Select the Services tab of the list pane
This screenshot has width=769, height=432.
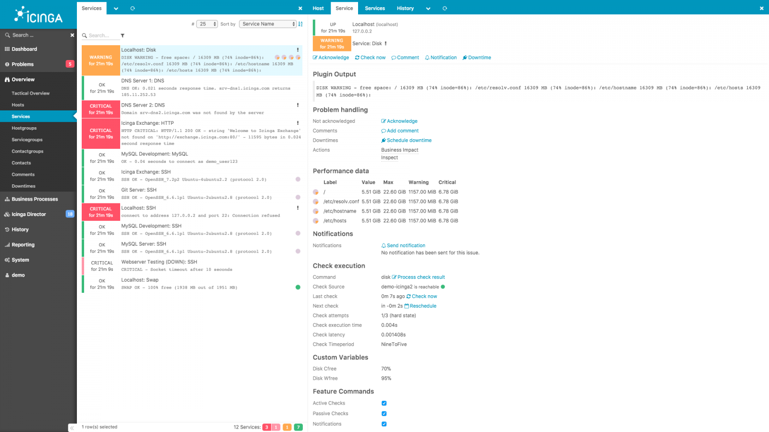92,8
